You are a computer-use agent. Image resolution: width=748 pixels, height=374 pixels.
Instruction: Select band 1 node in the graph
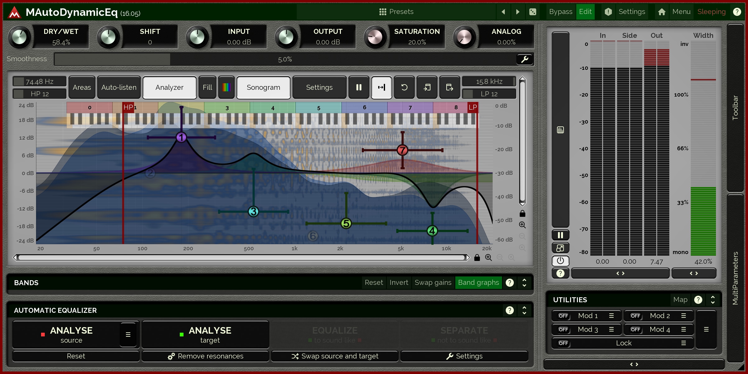click(181, 137)
